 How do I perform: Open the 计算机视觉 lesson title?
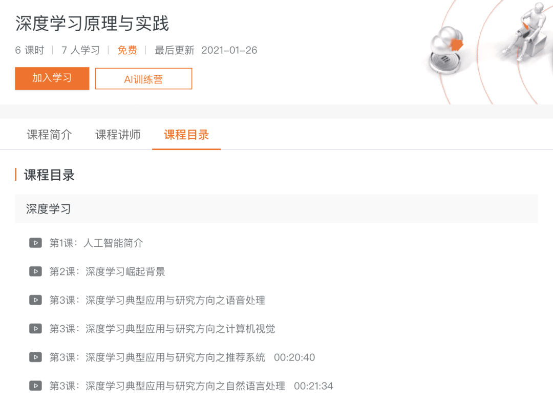coord(162,329)
